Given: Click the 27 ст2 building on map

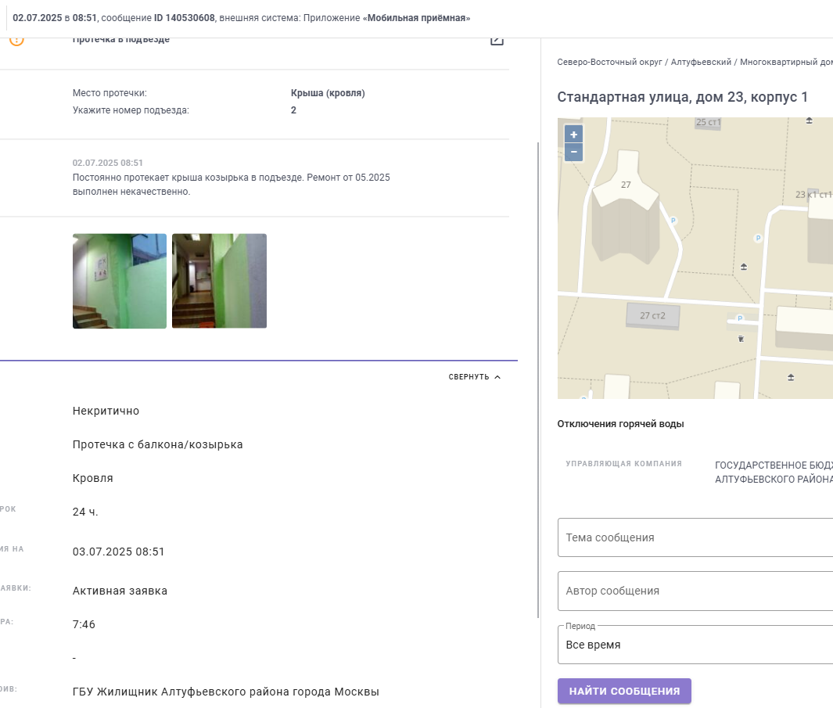Looking at the screenshot, I should pyautogui.click(x=652, y=316).
